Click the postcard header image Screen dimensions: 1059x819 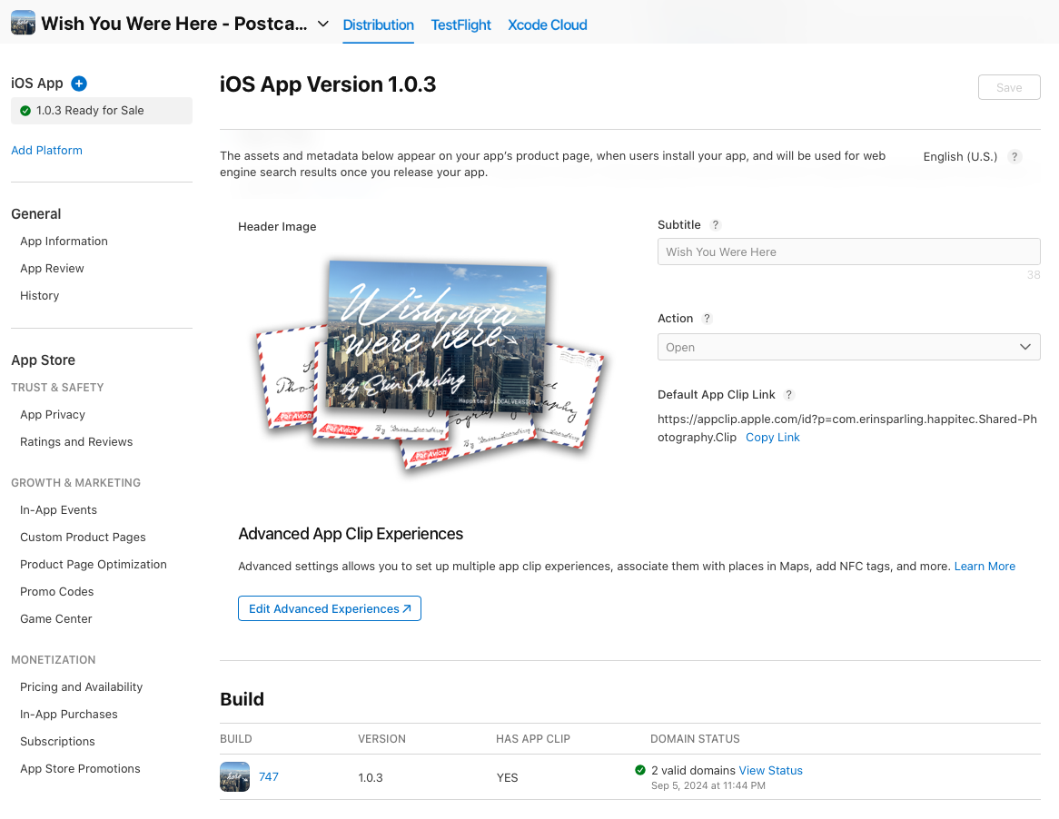coord(427,363)
